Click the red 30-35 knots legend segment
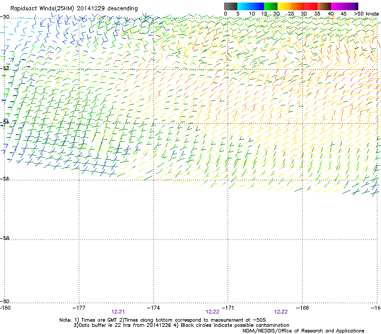Image resolution: width=381 pixels, height=334 pixels. click(x=311, y=6)
